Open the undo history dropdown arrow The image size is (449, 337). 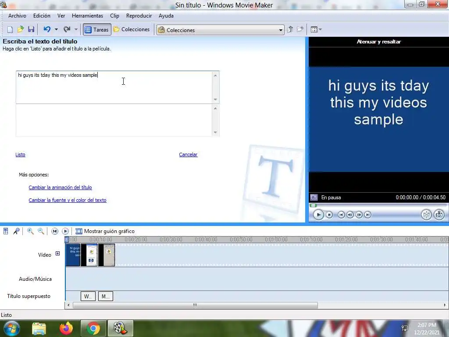(56, 29)
